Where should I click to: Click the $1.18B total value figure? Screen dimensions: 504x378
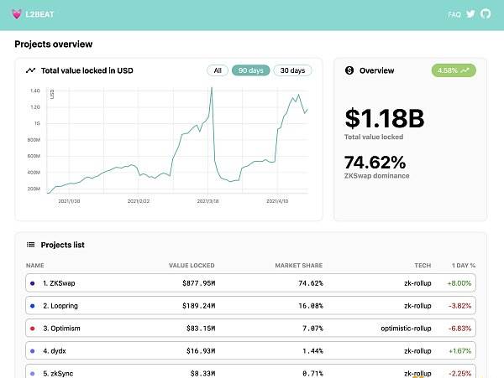click(385, 118)
